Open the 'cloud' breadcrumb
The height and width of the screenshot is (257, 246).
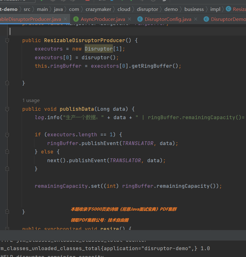point(124,9)
